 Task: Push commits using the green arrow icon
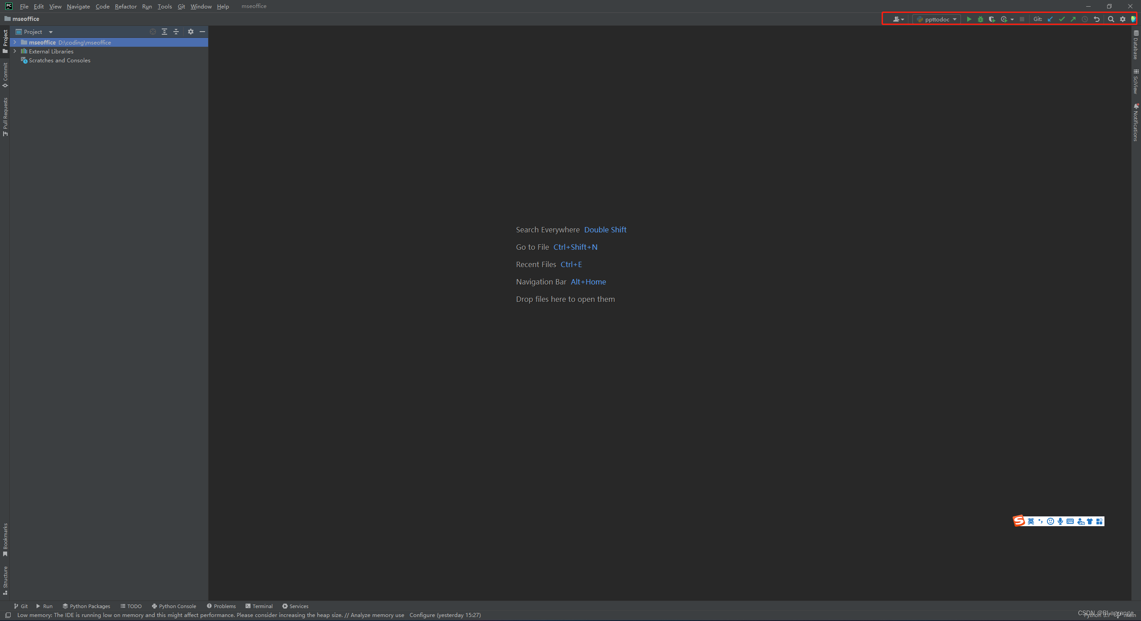1073,19
